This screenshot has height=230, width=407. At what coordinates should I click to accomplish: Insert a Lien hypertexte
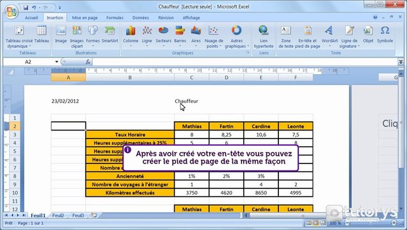pyautogui.click(x=264, y=37)
